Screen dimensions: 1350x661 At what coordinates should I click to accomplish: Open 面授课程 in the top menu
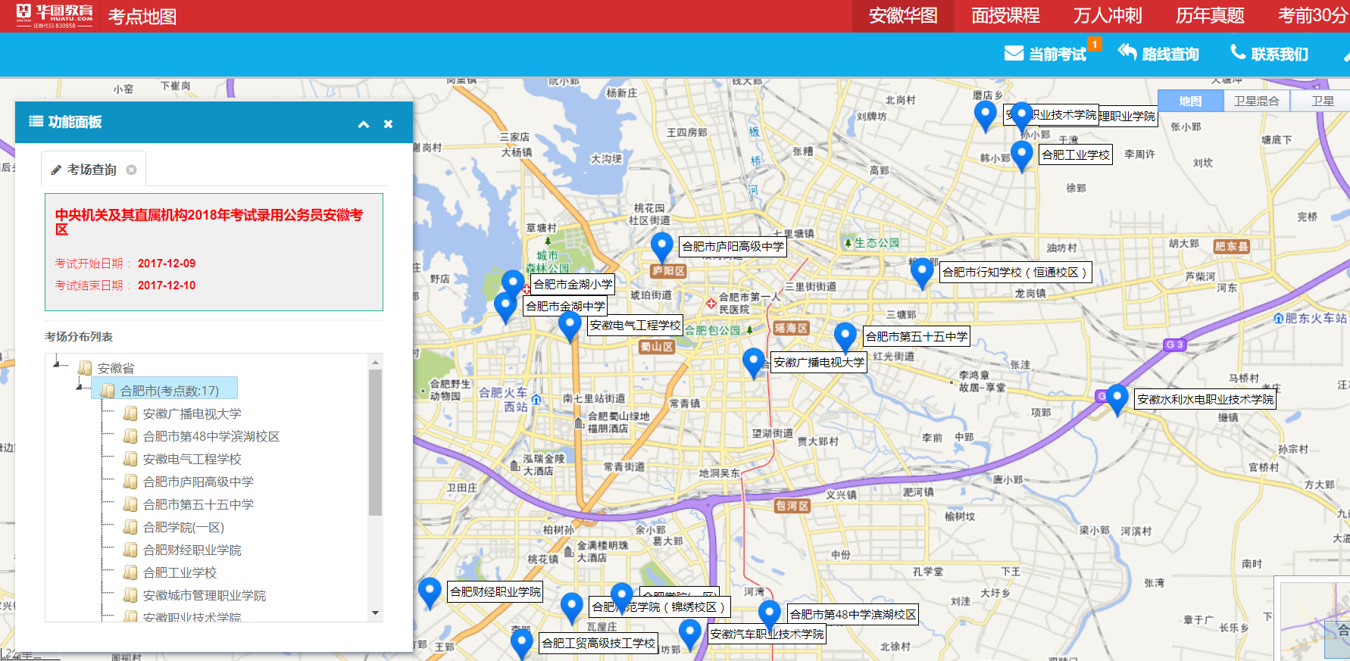(1005, 15)
